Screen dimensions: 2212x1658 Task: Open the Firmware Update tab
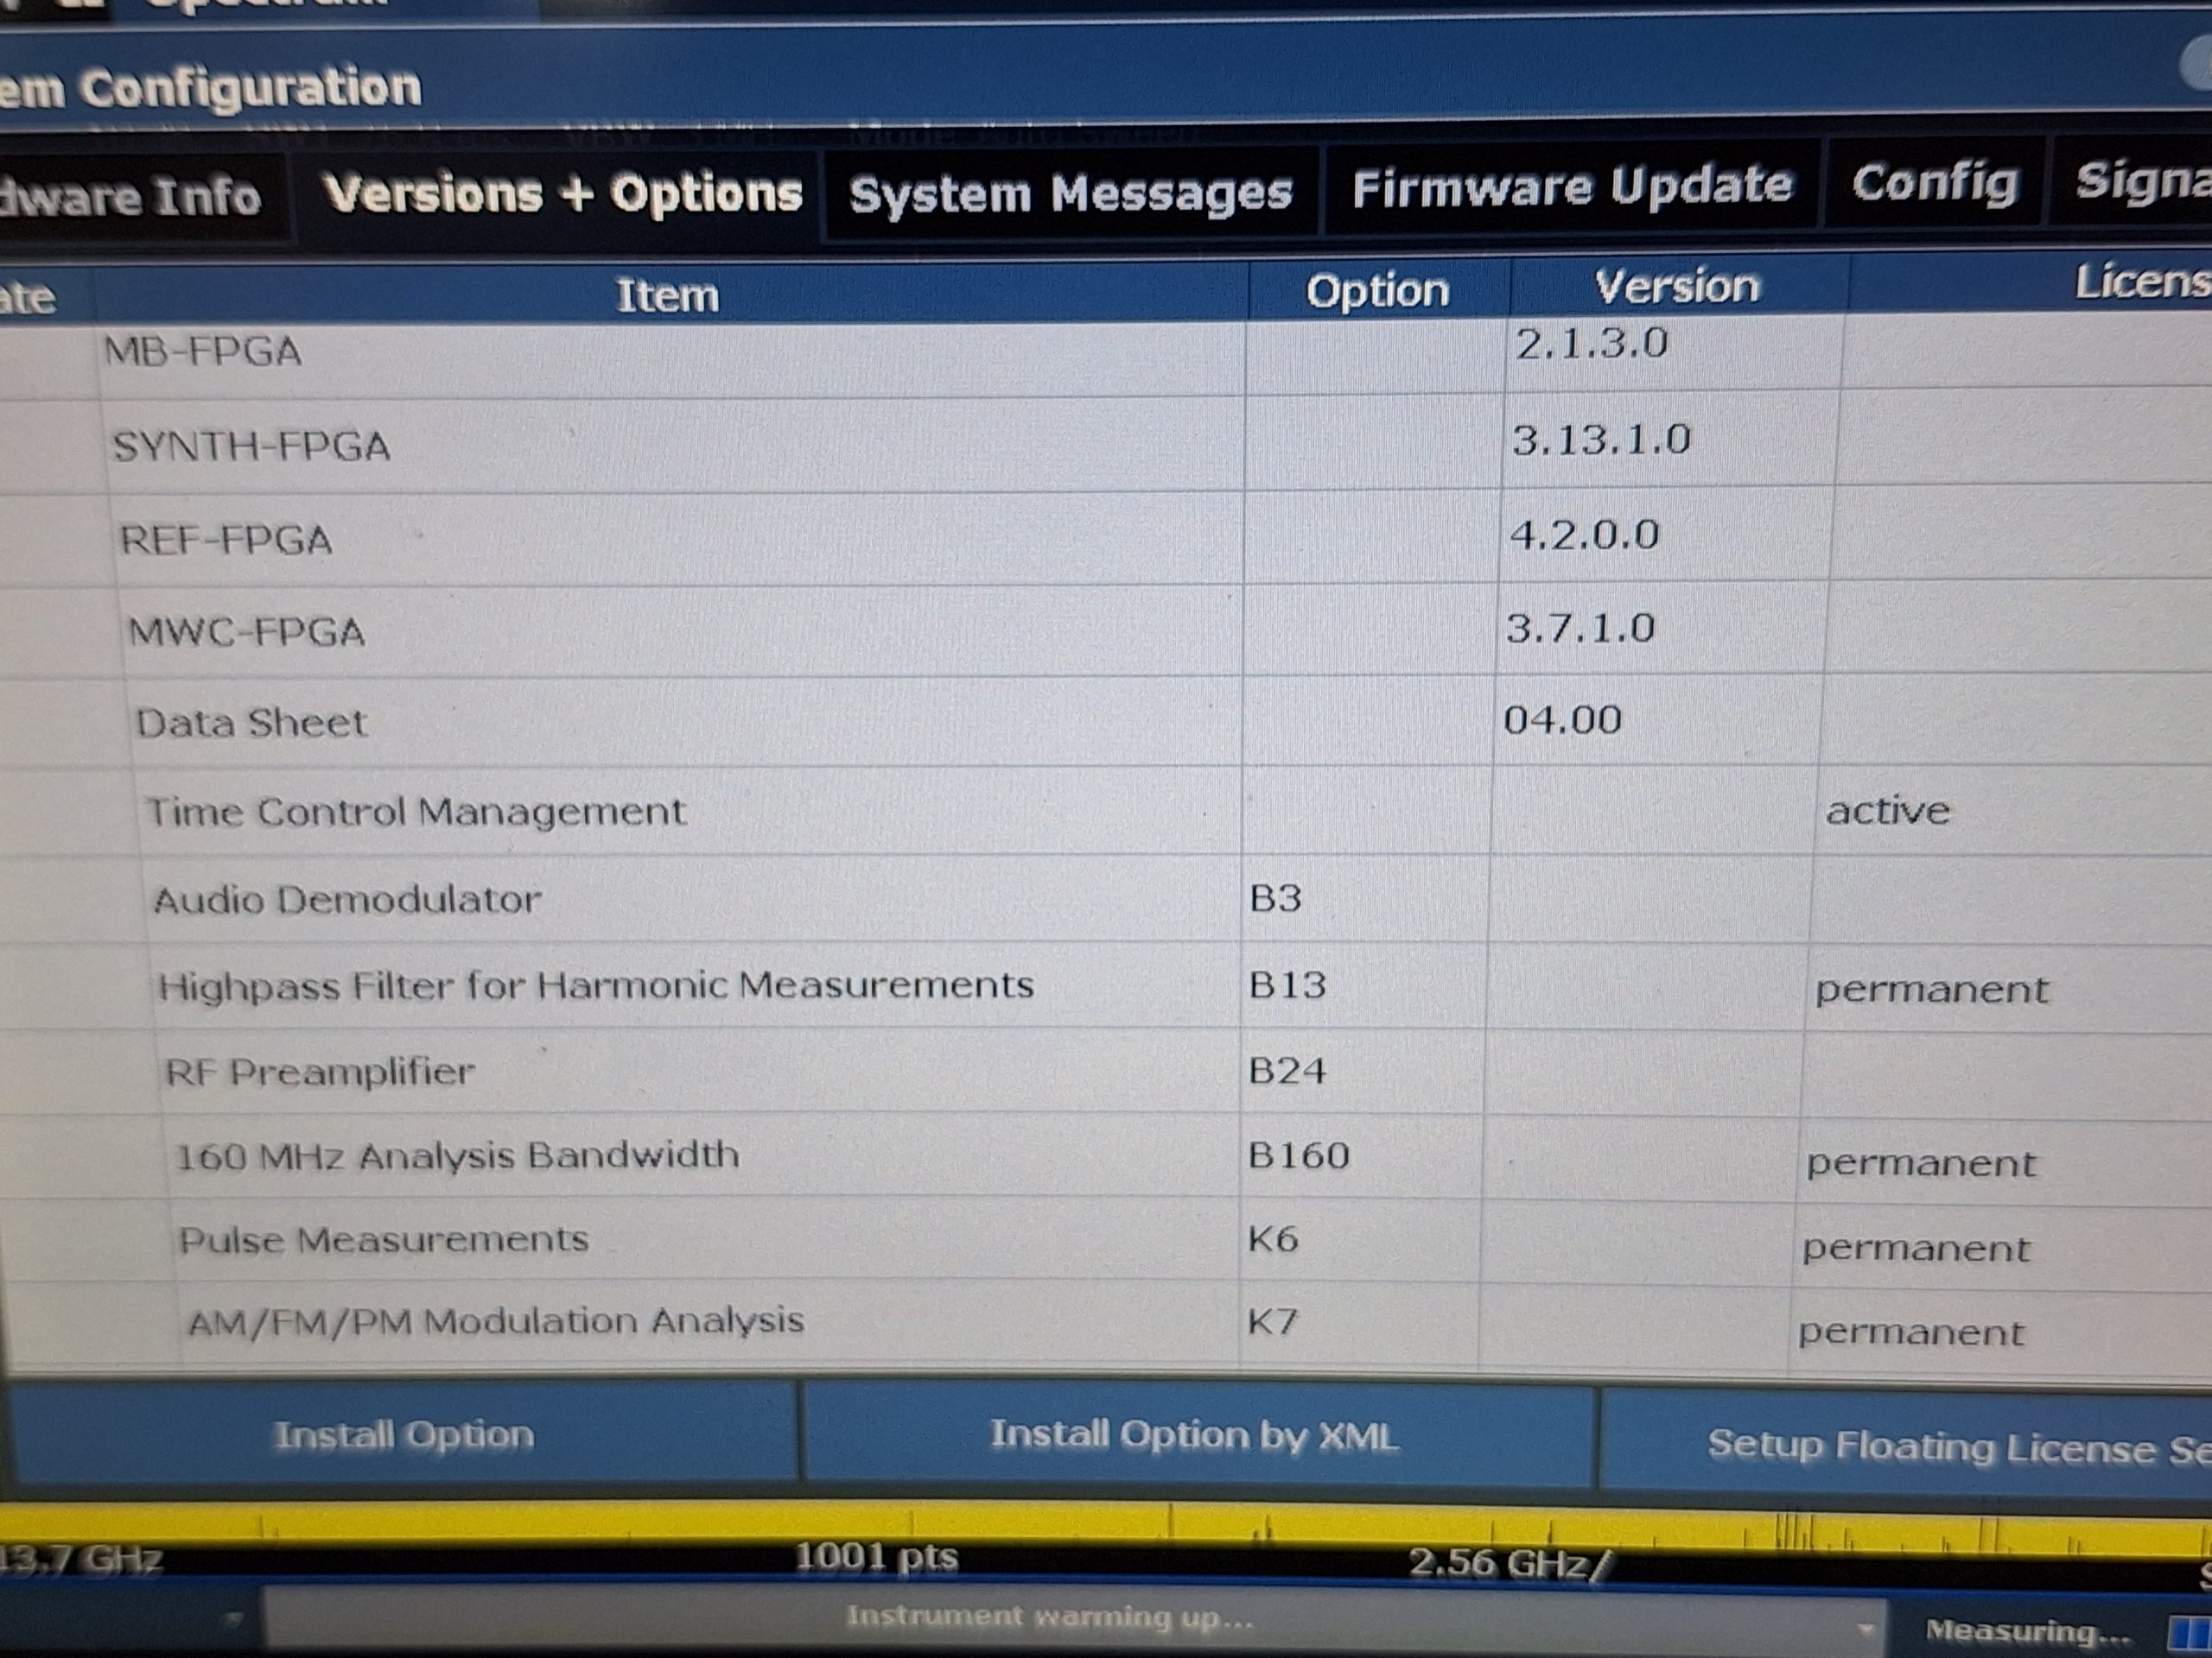(1571, 188)
